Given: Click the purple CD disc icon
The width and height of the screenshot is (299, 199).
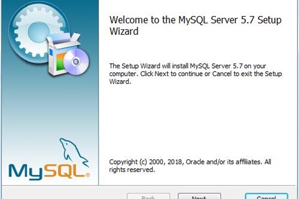Looking at the screenshot, I should [x=76, y=62].
